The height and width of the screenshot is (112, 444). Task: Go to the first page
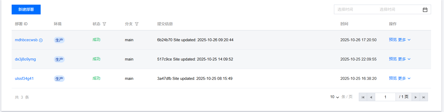click(363, 97)
